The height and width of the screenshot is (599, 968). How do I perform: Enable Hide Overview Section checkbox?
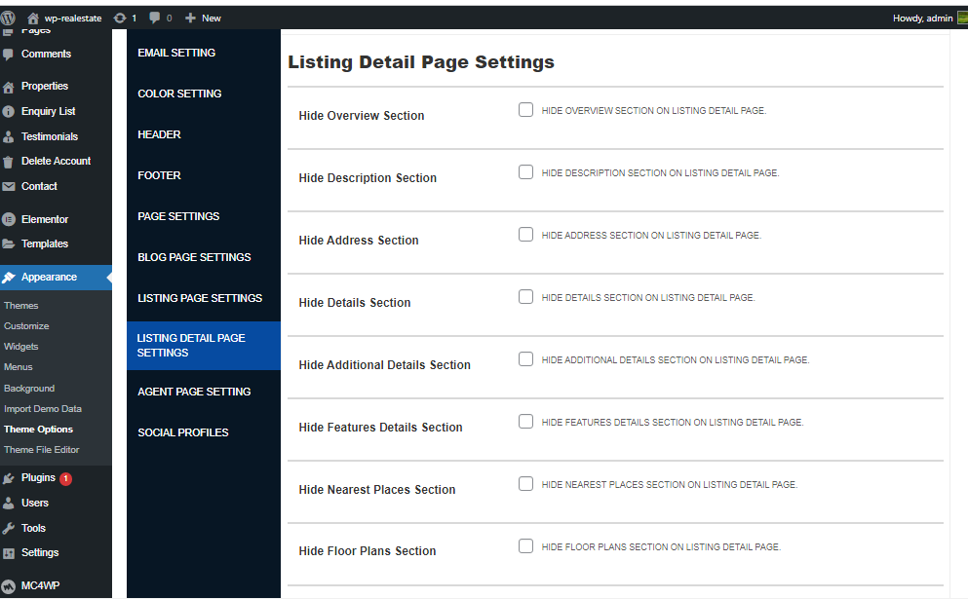[525, 110]
